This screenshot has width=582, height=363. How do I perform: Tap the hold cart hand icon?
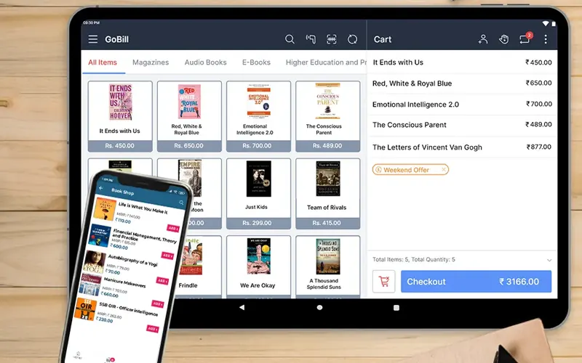coord(503,39)
